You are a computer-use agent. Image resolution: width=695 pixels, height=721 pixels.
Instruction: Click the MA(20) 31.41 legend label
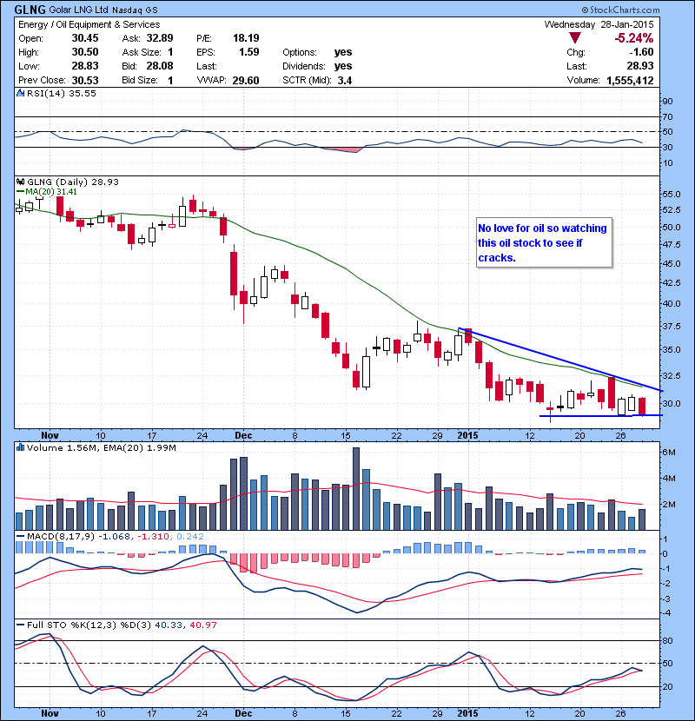(x=51, y=192)
